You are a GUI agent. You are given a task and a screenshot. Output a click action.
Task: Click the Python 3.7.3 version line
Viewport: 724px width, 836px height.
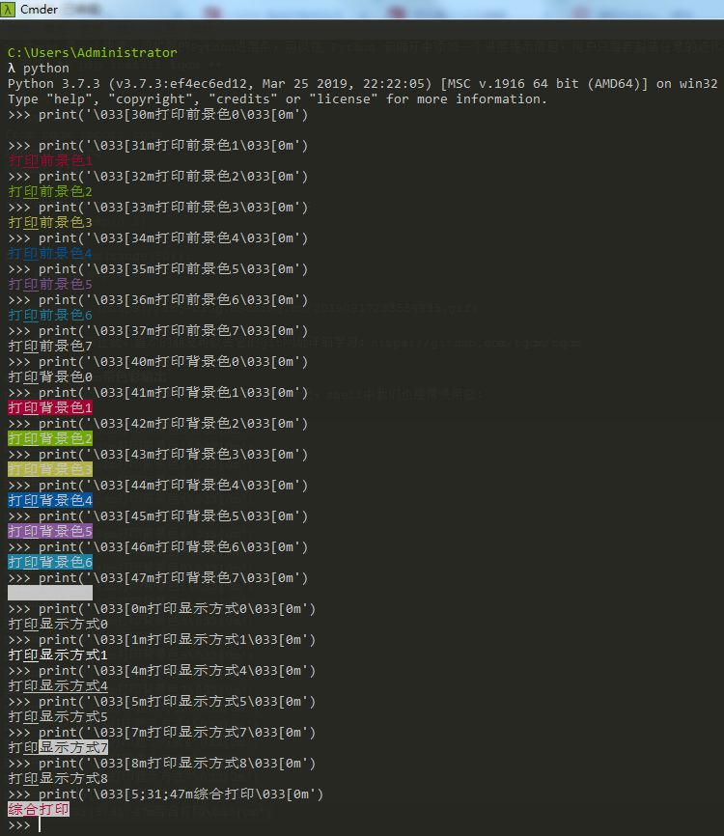click(x=363, y=84)
